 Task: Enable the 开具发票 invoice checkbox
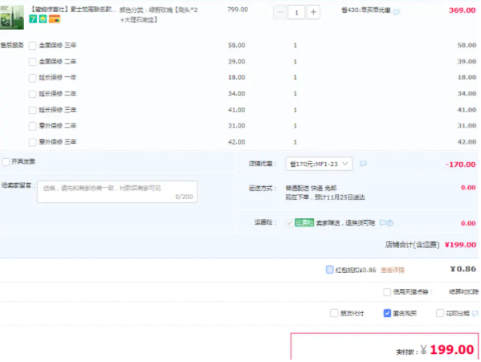click(6, 162)
